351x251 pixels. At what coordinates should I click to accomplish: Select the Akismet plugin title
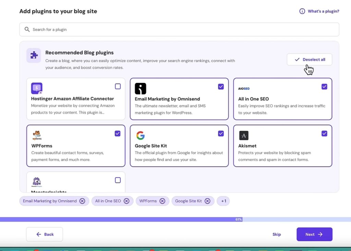click(247, 146)
